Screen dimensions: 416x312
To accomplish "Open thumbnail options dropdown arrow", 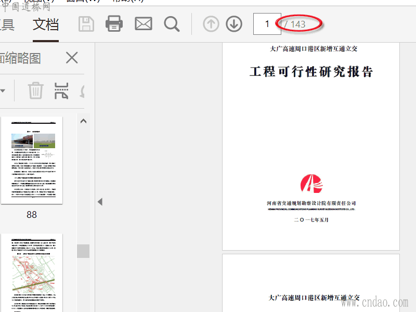I will point(3,90).
